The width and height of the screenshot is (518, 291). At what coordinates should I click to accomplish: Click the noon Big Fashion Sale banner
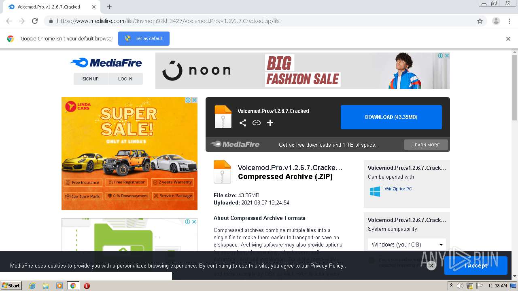point(303,71)
